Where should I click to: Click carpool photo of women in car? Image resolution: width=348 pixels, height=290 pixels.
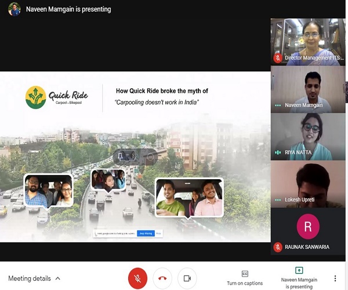(108, 179)
